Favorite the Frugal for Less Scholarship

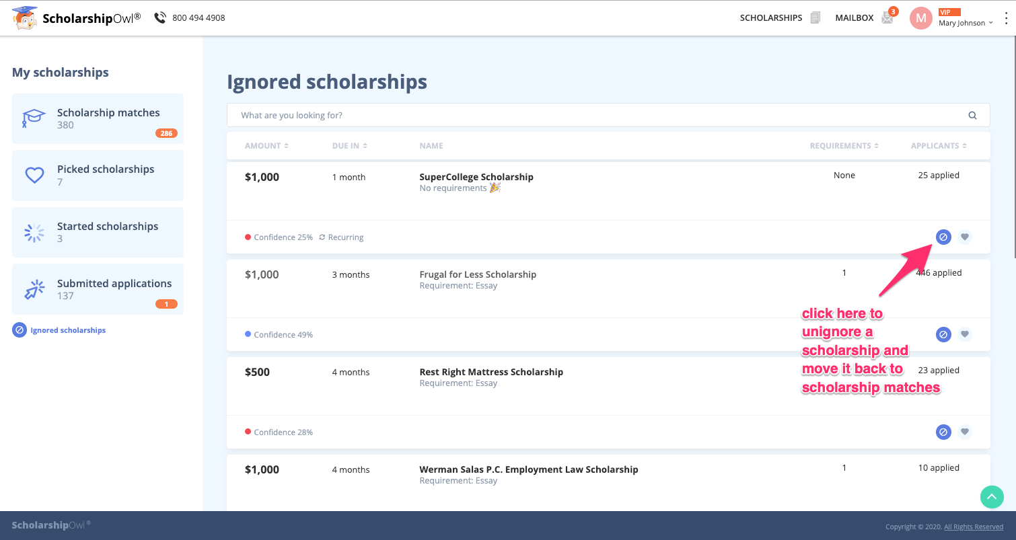[965, 334]
